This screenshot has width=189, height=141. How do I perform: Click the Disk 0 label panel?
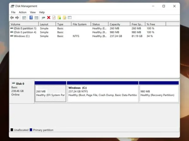[22, 91]
